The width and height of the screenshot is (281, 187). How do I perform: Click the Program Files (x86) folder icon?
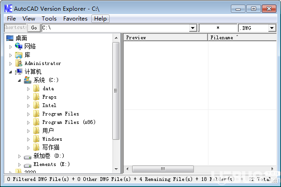[37, 122]
